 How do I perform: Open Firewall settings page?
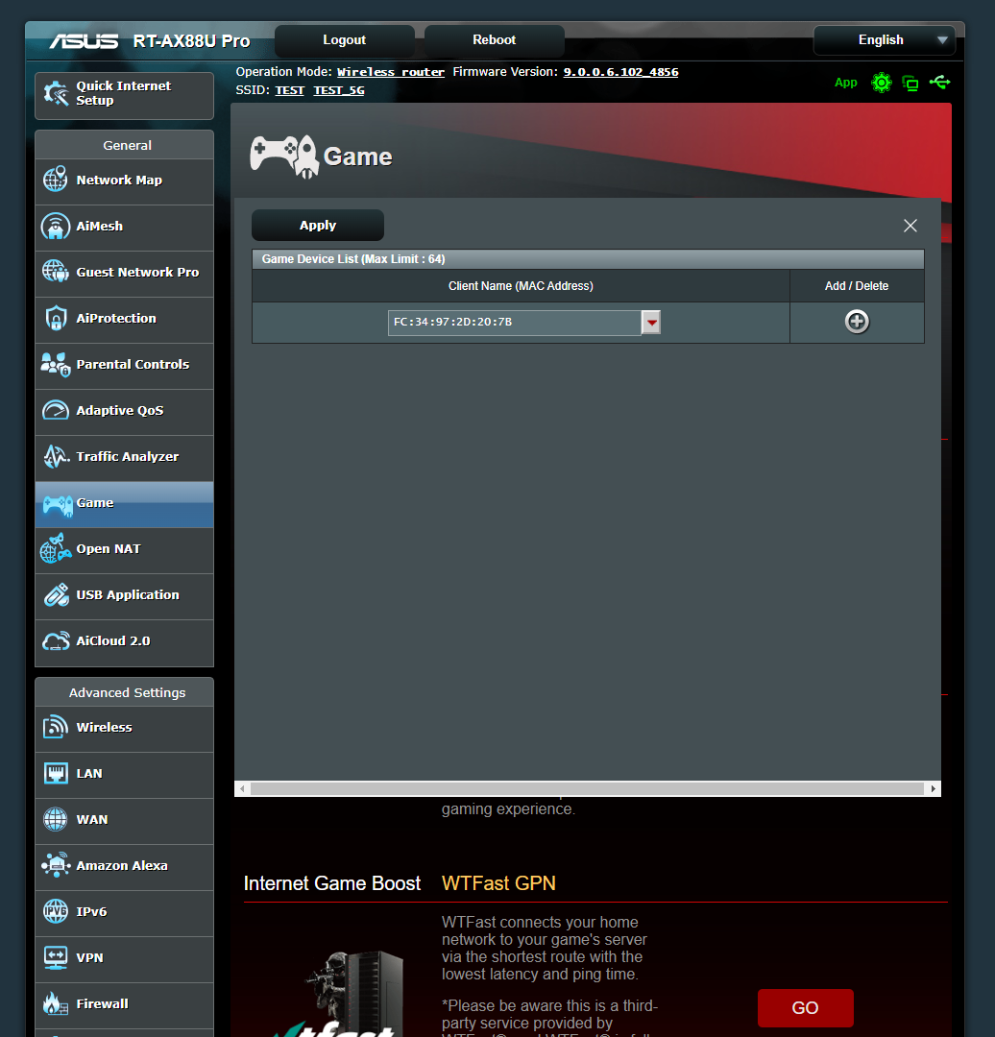(125, 1004)
